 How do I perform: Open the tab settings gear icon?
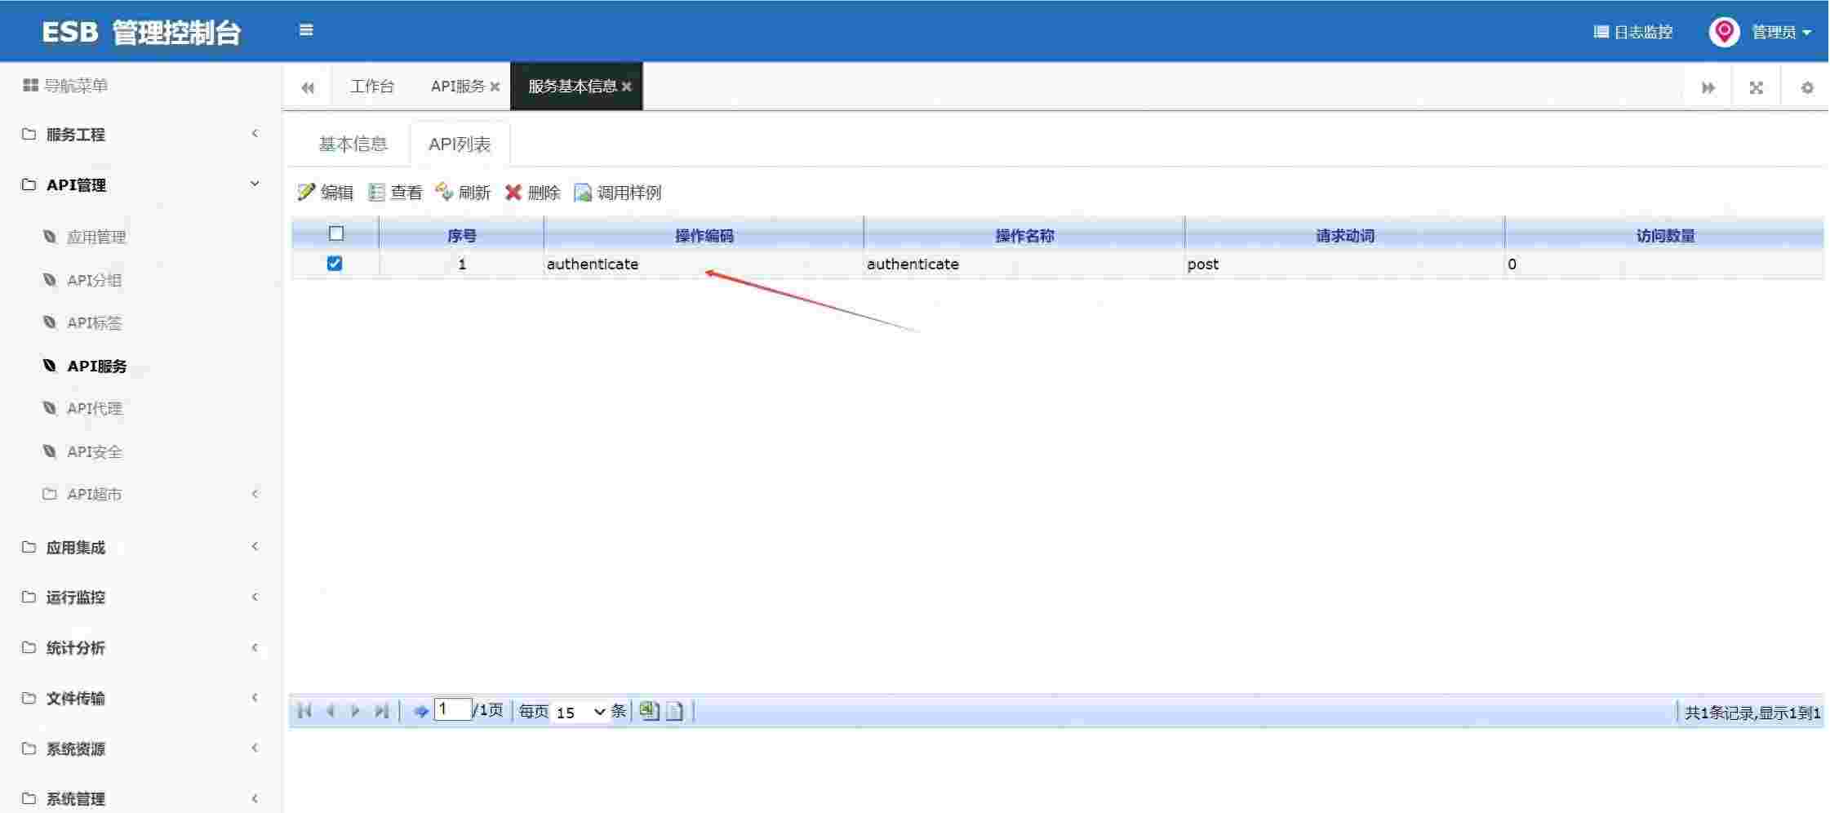coord(1807,87)
